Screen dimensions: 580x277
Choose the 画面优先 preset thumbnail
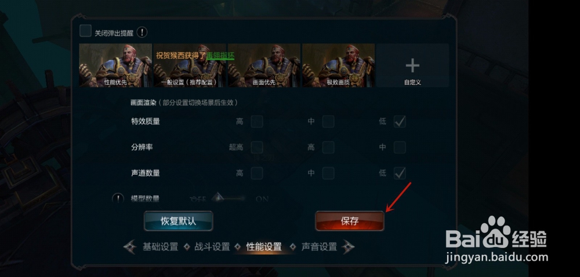click(x=264, y=65)
